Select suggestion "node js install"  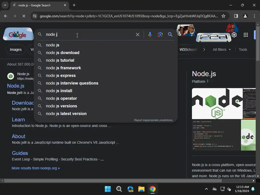[x=106, y=91]
